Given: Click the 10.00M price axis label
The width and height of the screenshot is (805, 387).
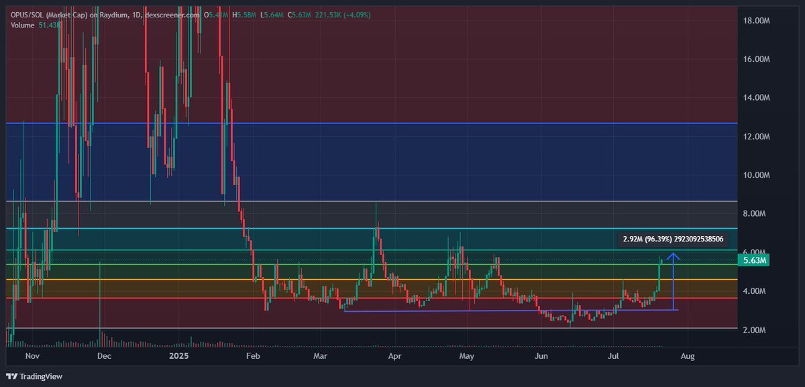Looking at the screenshot, I should [757, 175].
